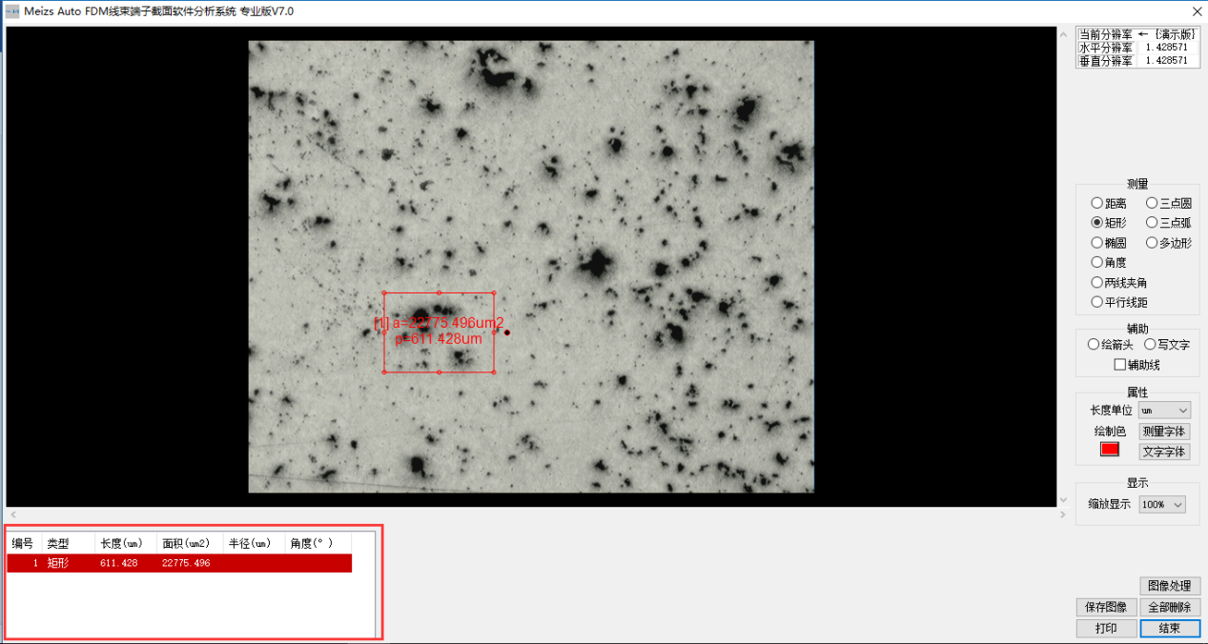Click the 测量字体 measurement font button
The width and height of the screenshot is (1208, 644).
[x=1164, y=432]
